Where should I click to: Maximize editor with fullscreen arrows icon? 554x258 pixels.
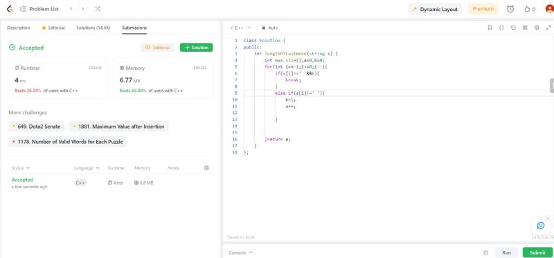(548, 28)
